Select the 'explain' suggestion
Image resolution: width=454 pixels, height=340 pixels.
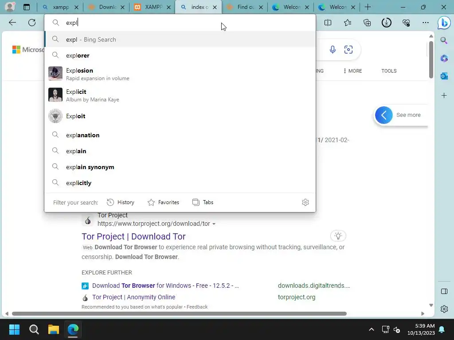(x=180, y=151)
